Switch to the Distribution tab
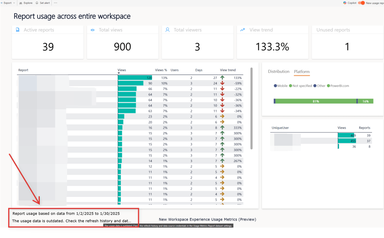Viewport: 384px width, 238px height. [x=279, y=71]
